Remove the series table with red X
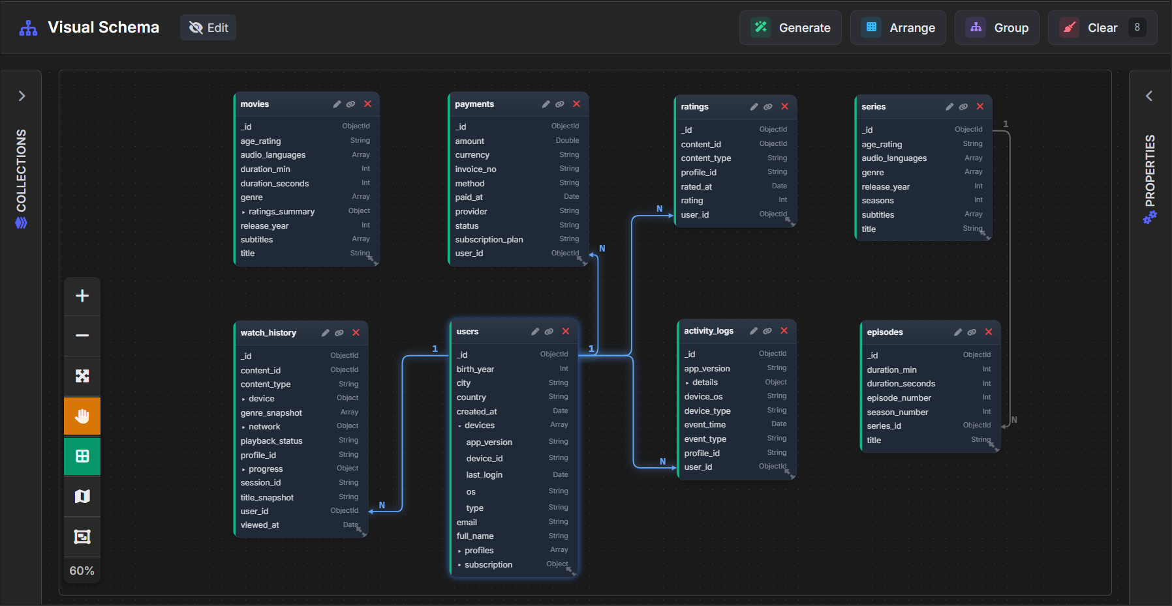 (x=980, y=107)
